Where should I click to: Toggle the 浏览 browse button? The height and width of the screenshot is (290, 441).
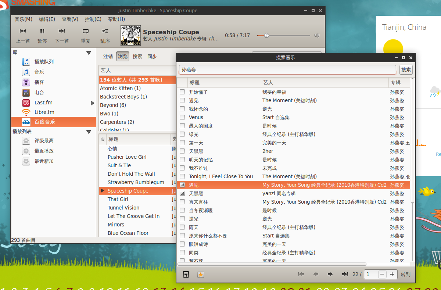click(123, 56)
